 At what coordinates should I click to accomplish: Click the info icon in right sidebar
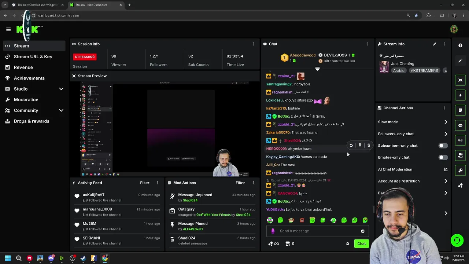tap(460, 45)
